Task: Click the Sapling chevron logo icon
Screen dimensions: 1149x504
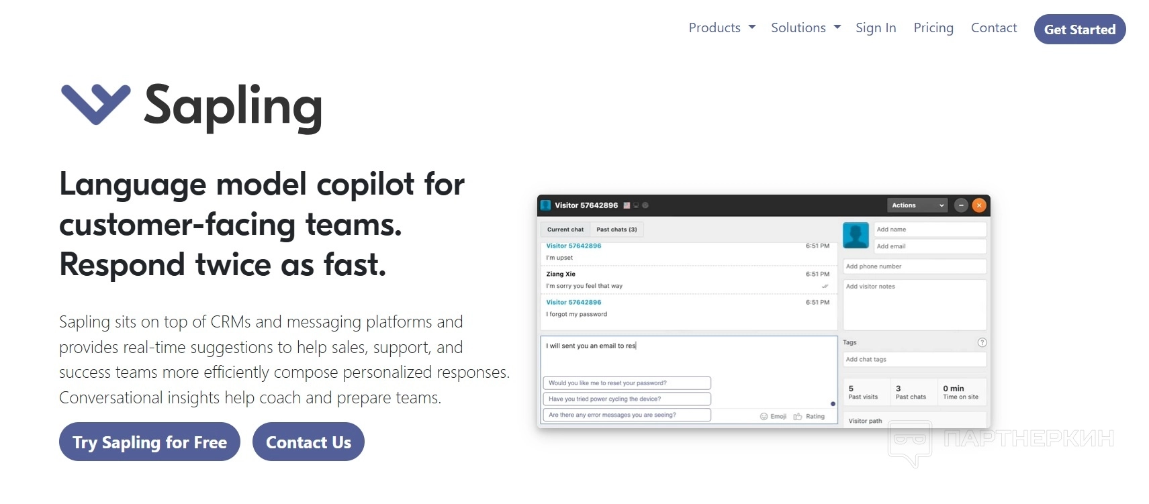Action: tap(95, 104)
